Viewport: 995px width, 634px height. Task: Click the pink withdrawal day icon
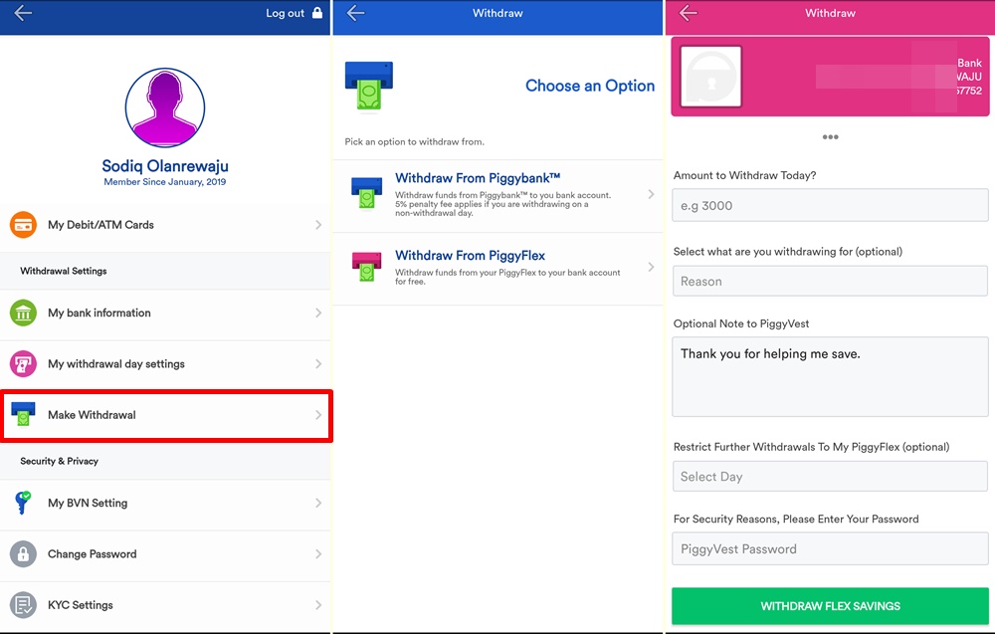(23, 363)
